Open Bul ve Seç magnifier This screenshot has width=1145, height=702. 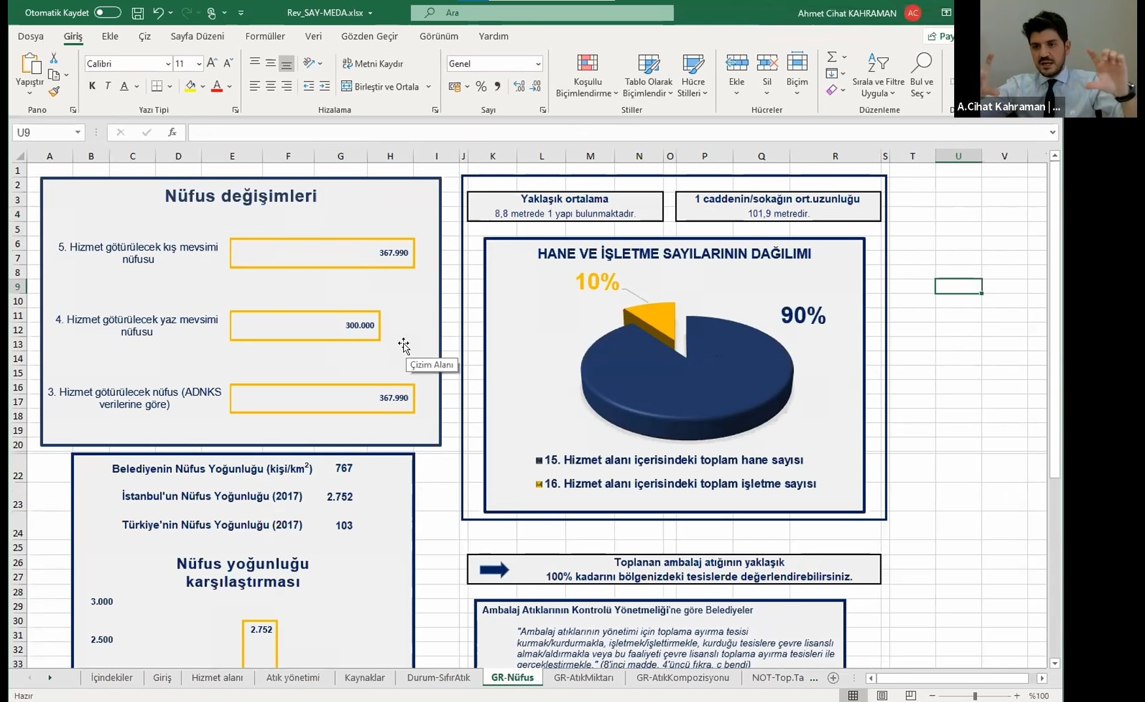(x=921, y=75)
